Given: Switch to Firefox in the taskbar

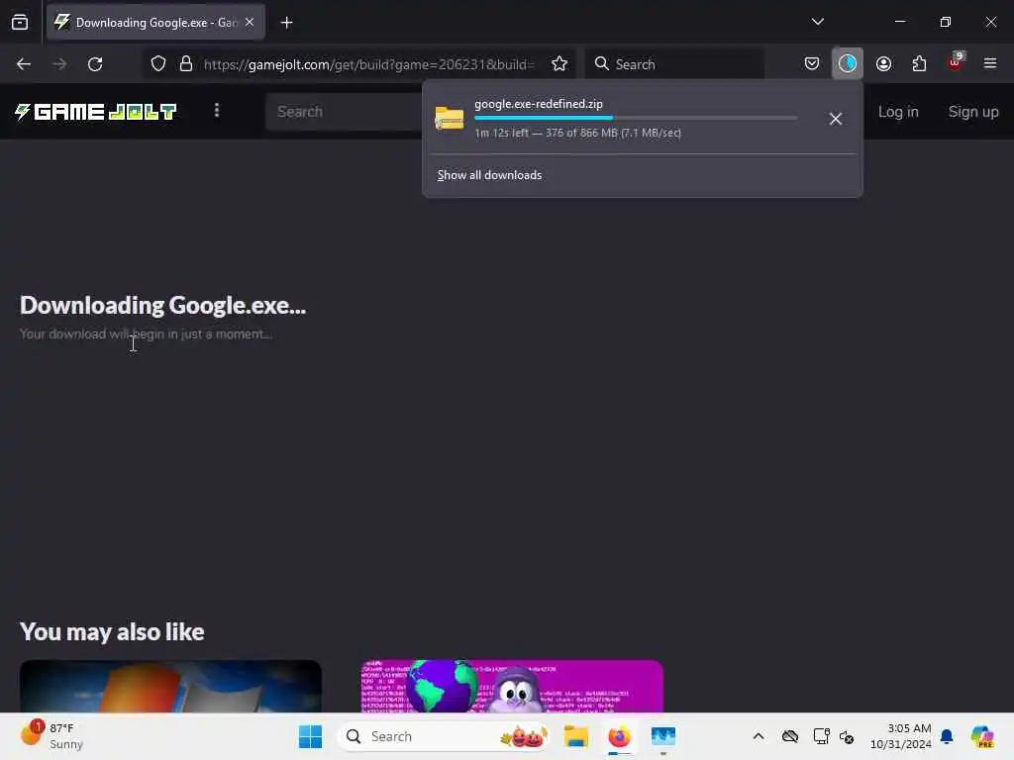Looking at the screenshot, I should click(x=620, y=736).
